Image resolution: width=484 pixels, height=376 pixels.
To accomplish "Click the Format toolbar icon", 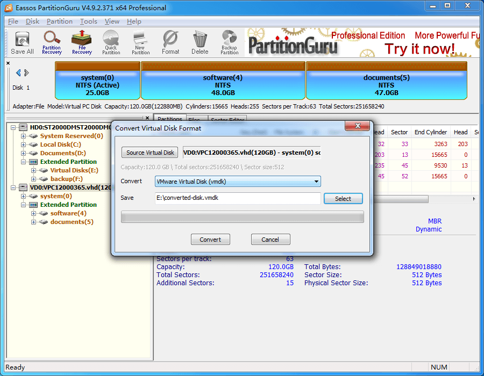I will pyautogui.click(x=170, y=43).
